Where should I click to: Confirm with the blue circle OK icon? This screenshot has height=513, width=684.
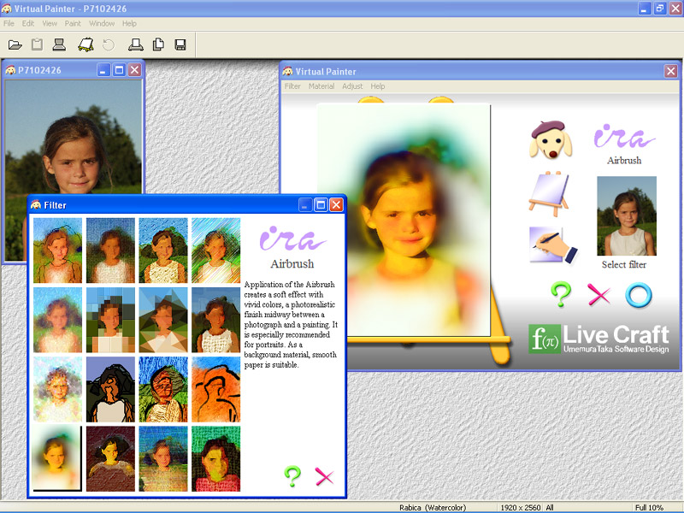click(x=638, y=295)
